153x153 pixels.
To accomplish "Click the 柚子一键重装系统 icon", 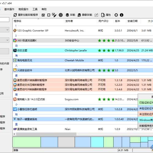I will (x=15, y=119).
